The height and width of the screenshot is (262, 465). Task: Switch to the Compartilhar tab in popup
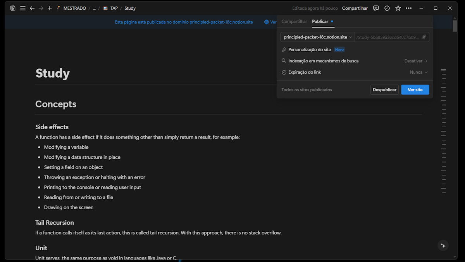click(x=294, y=21)
